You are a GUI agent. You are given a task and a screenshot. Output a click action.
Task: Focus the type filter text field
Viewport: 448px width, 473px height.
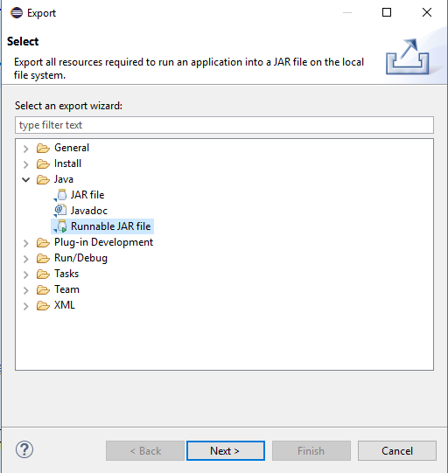(224, 125)
